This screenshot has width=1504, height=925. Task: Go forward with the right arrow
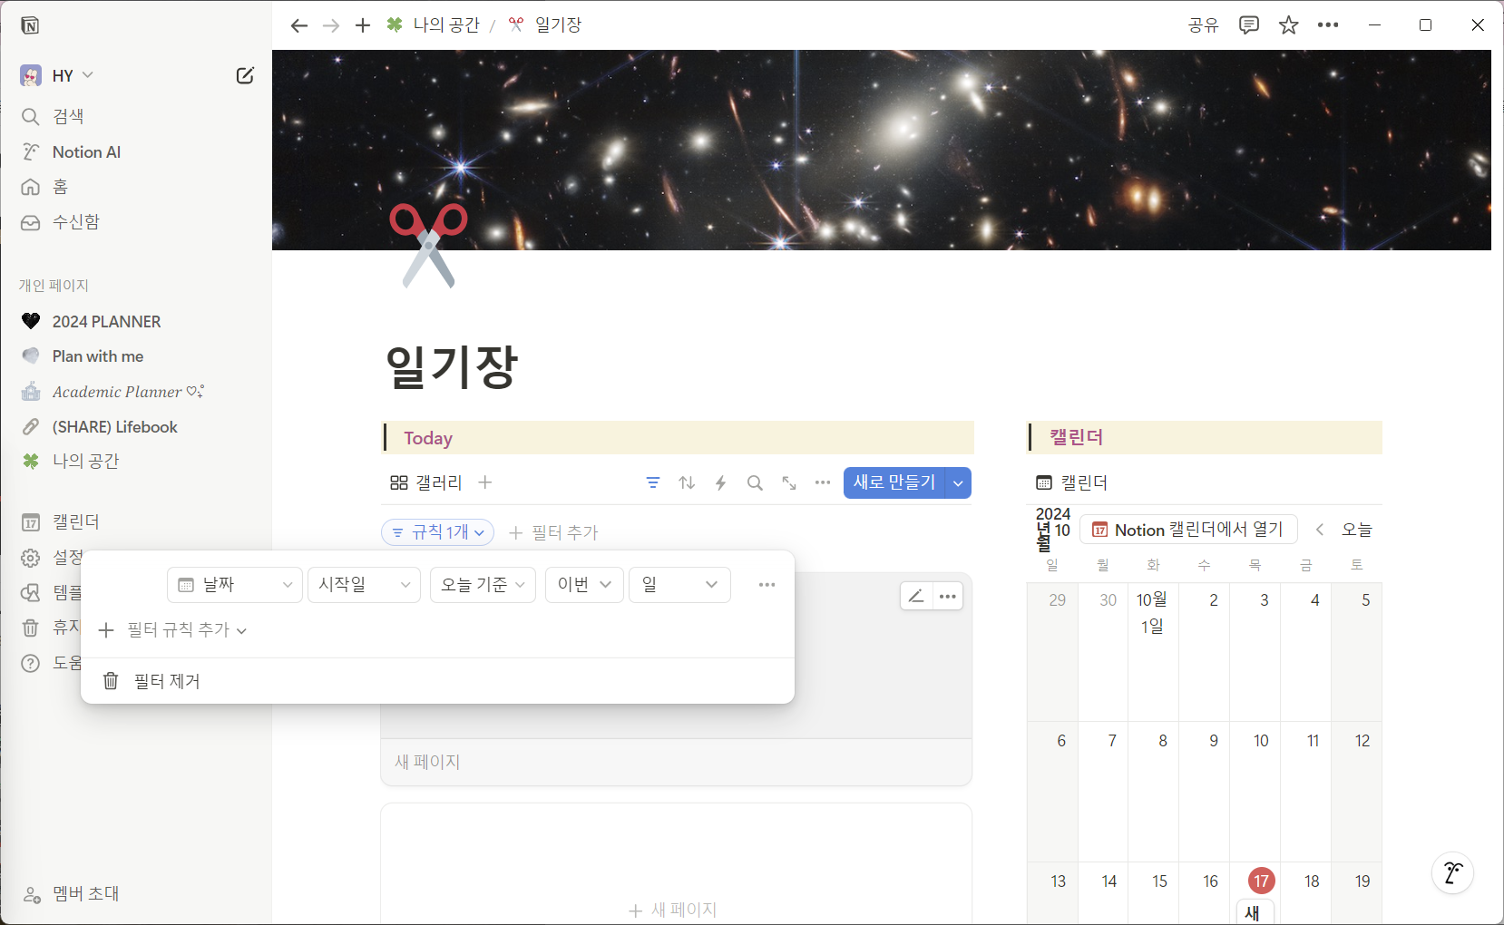(331, 25)
